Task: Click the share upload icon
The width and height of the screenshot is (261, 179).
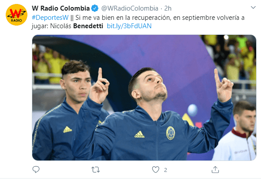Action: click(215, 170)
